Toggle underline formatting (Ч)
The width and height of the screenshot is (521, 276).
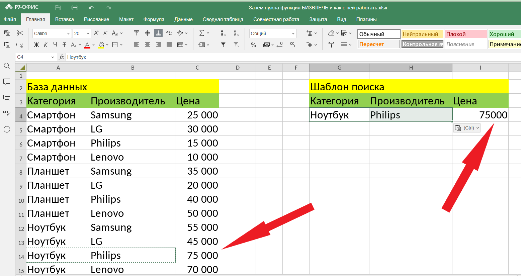coord(55,44)
